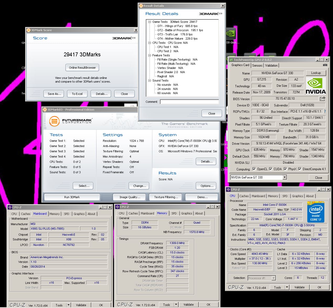Click the Image Quality... button
Viewport: 333px width, 308px height.
130,197
